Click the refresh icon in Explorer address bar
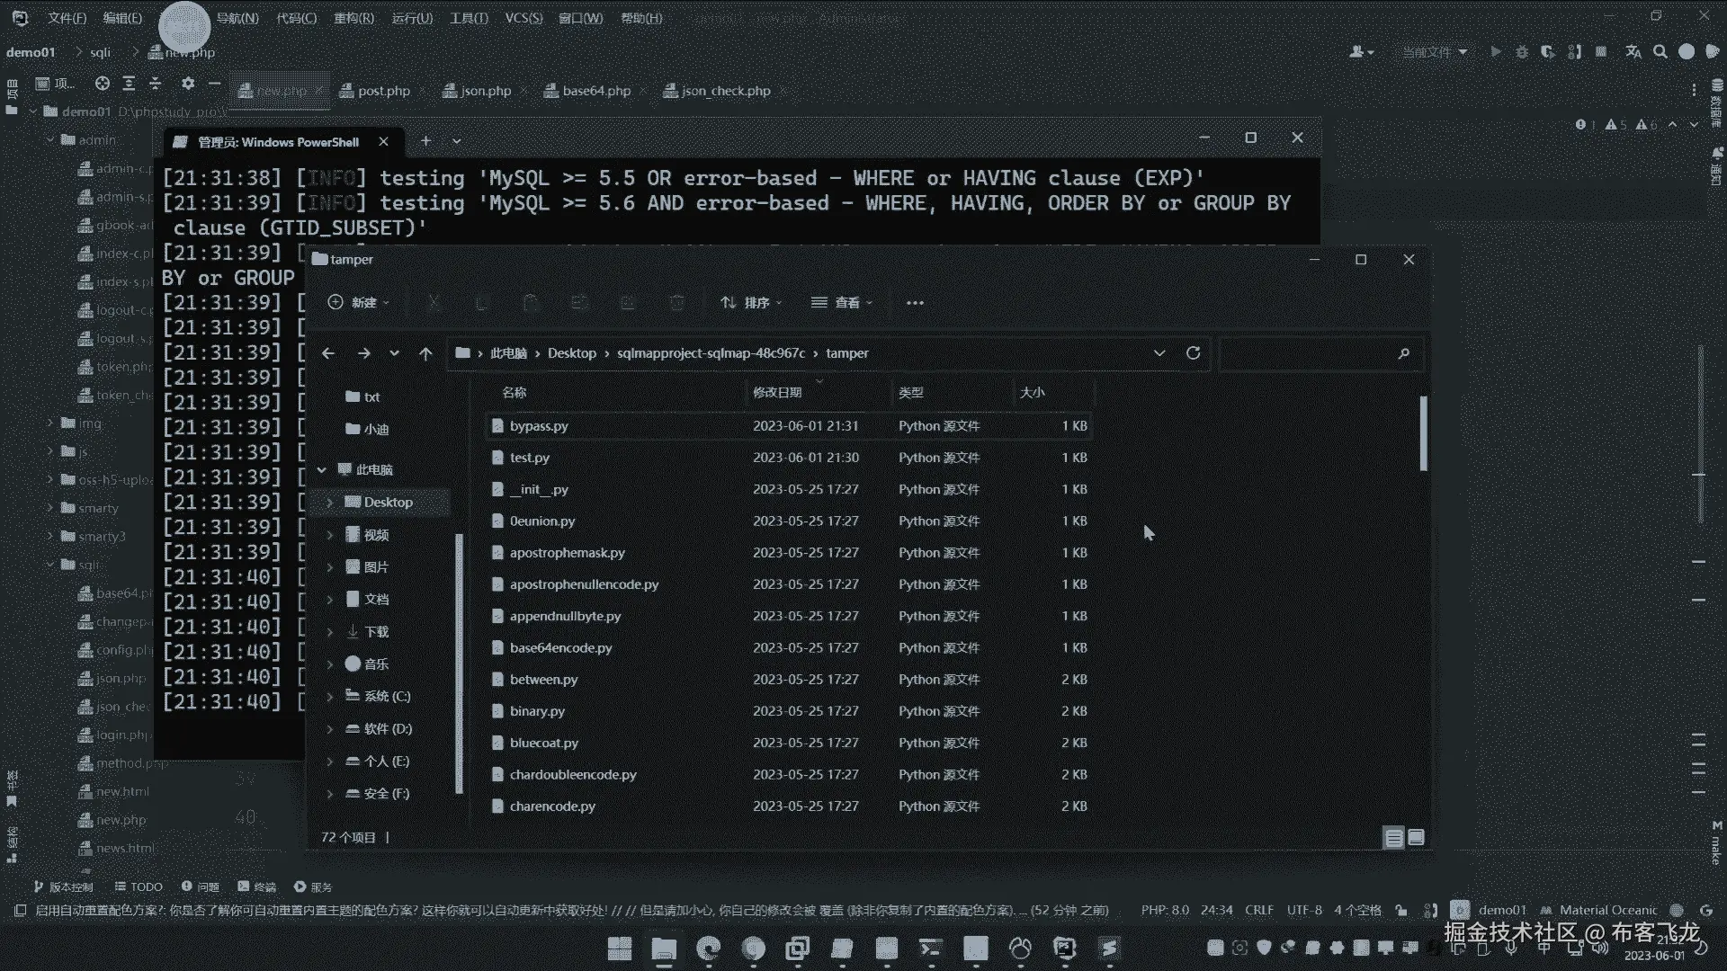Screen dimensions: 1727x971 1193,353
